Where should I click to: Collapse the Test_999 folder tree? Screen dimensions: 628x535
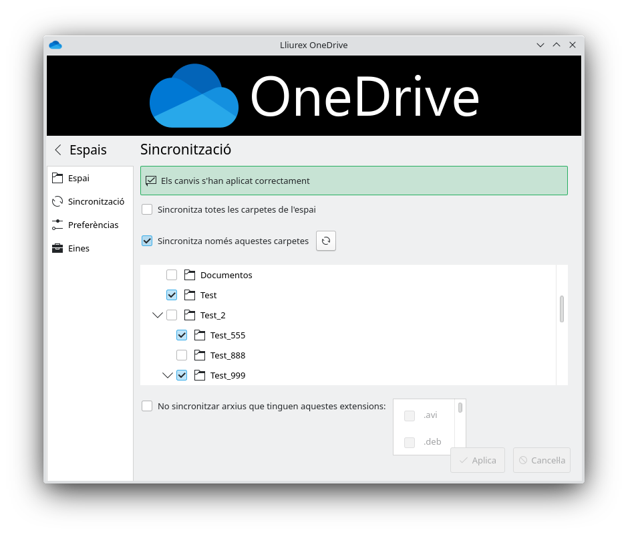[x=168, y=375]
